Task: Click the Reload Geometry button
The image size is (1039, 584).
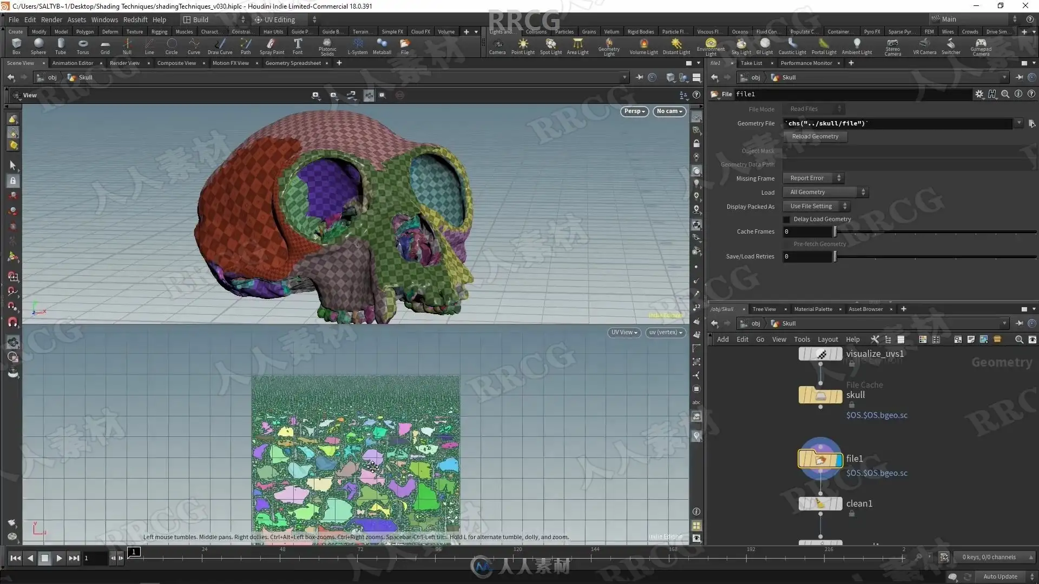Action: 815,137
